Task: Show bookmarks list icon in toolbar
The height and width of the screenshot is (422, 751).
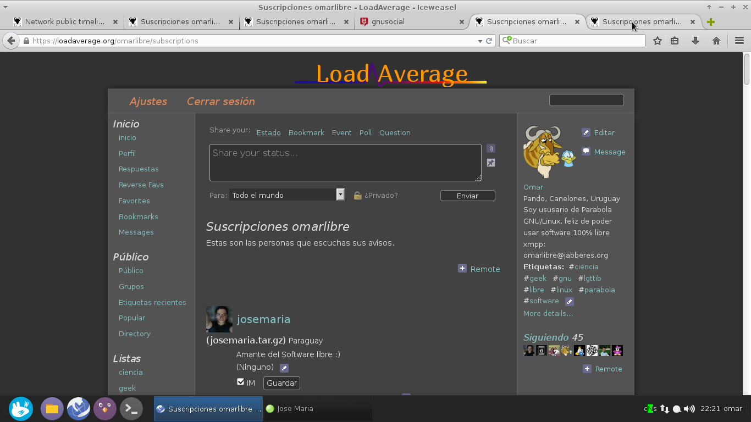Action: 675,41
